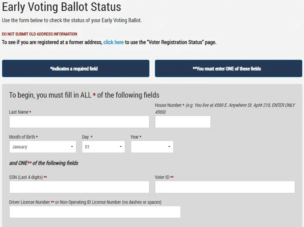Click the "Year" label above the dropdown
The width and height of the screenshot is (304, 227).
[134, 137]
